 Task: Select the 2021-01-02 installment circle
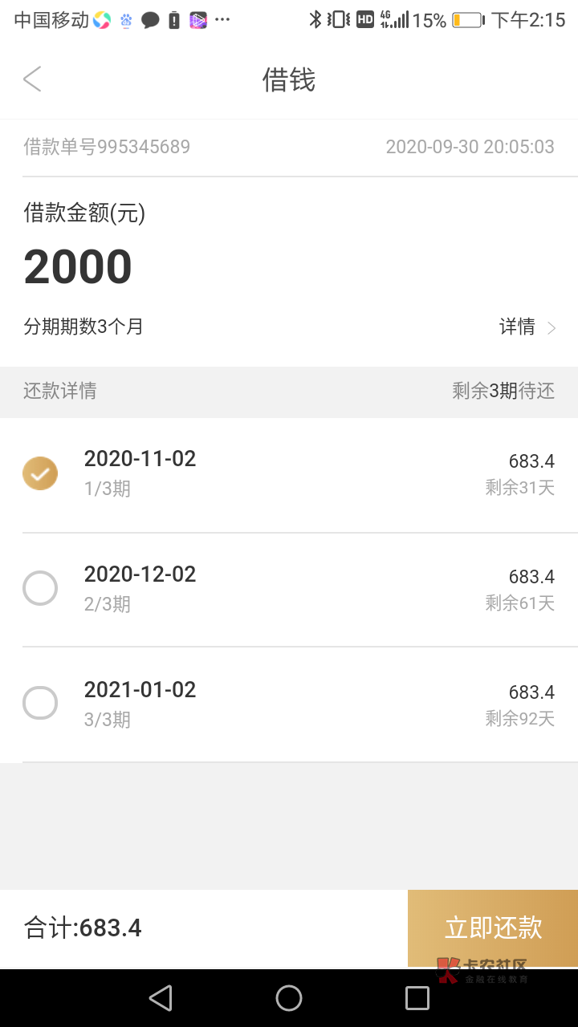(40, 704)
